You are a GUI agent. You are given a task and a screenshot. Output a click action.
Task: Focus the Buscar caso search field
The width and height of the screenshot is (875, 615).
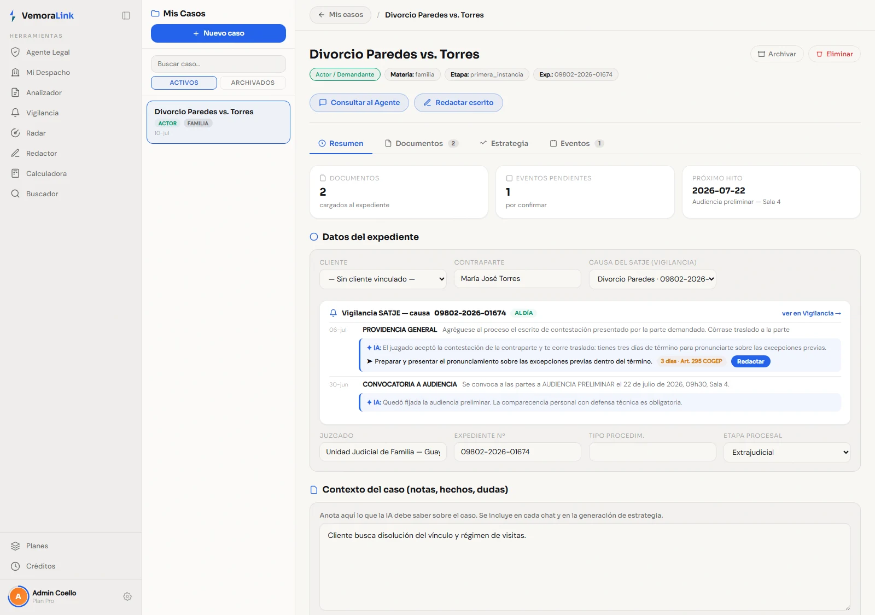(218, 64)
